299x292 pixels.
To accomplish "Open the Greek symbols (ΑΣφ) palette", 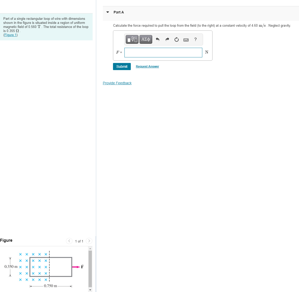I will coord(146,39).
